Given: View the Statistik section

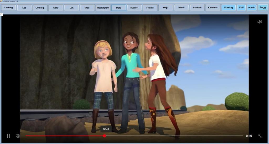Looking at the screenshot, I should point(197,8).
